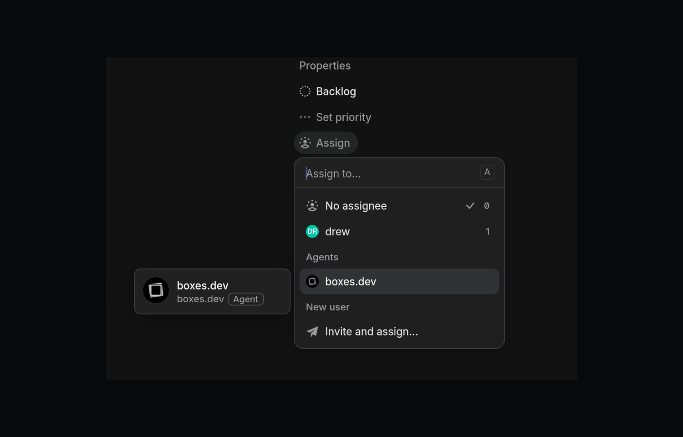Click boxes.dev title in the hover card
The width and height of the screenshot is (683, 437).
[203, 285]
